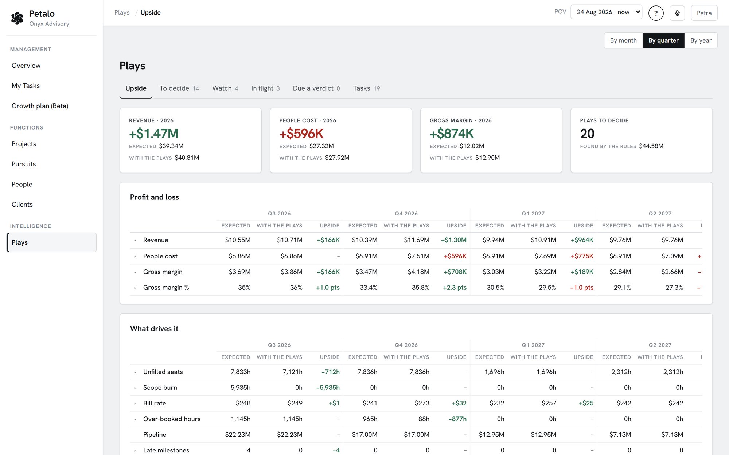Switch view to By month
This screenshot has width=729, height=455.
pyautogui.click(x=623, y=40)
